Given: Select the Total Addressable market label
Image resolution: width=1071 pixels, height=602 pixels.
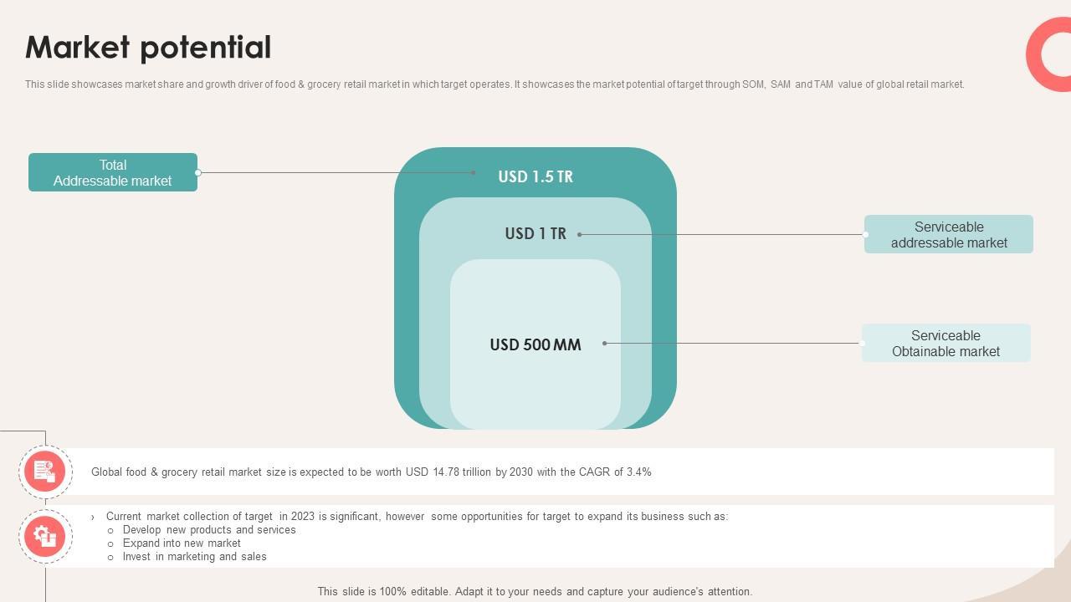Looking at the screenshot, I should click(113, 172).
